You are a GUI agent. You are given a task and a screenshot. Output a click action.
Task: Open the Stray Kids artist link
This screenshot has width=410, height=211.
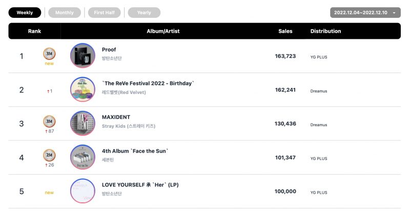point(128,126)
